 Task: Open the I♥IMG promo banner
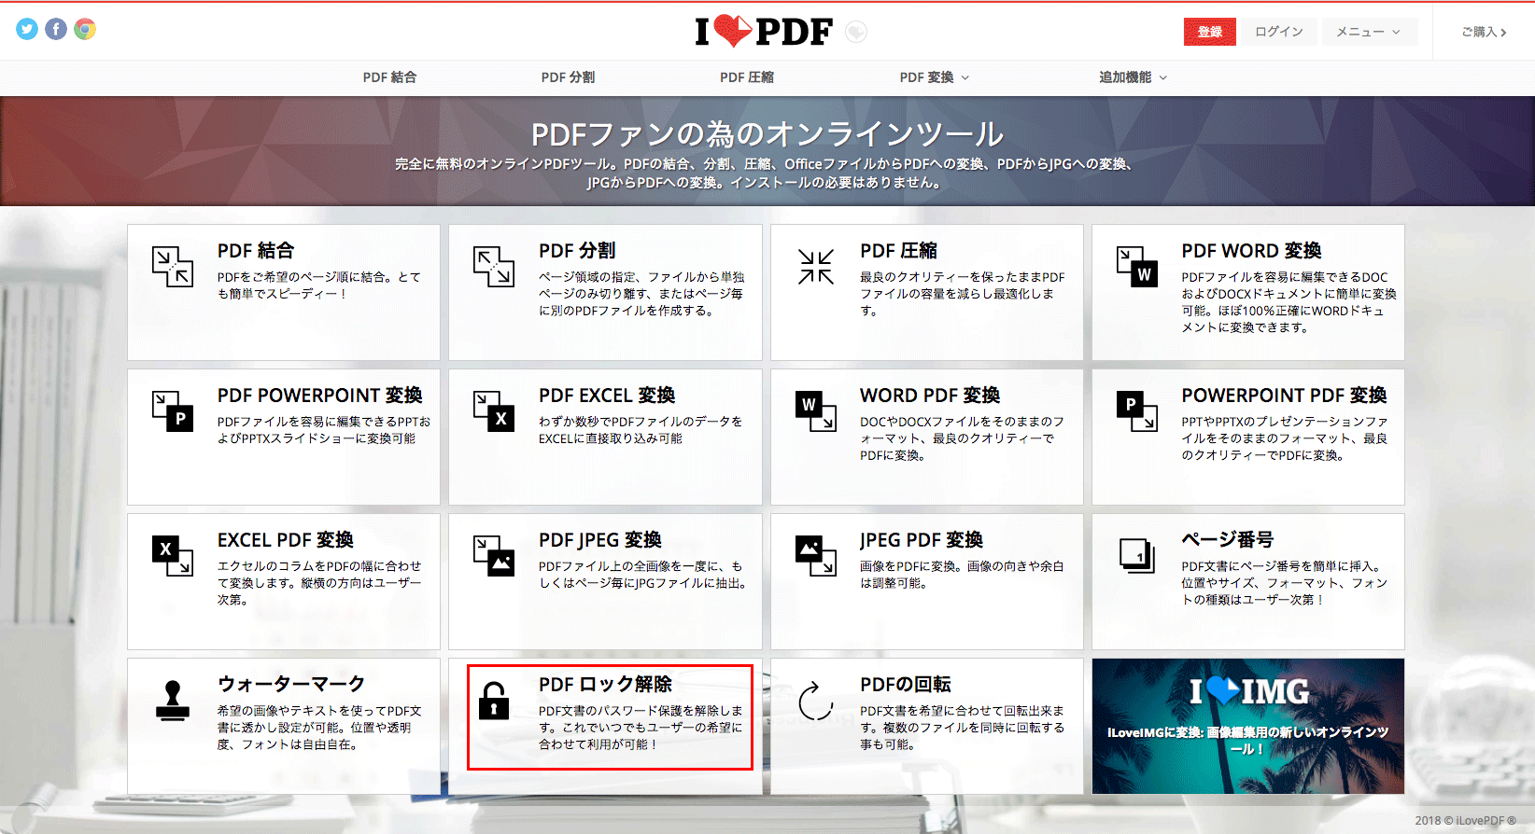click(1248, 726)
